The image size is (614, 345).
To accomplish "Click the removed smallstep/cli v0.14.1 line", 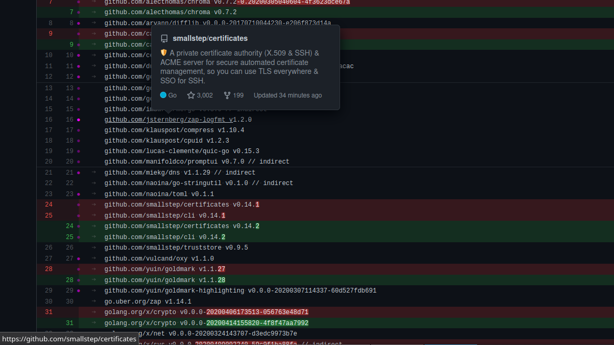I will click(x=165, y=215).
